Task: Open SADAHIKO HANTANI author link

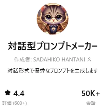Action: [59, 59]
